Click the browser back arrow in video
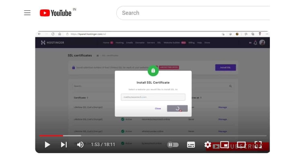Image resolution: width=296 pixels, height=161 pixels. pos(39,34)
